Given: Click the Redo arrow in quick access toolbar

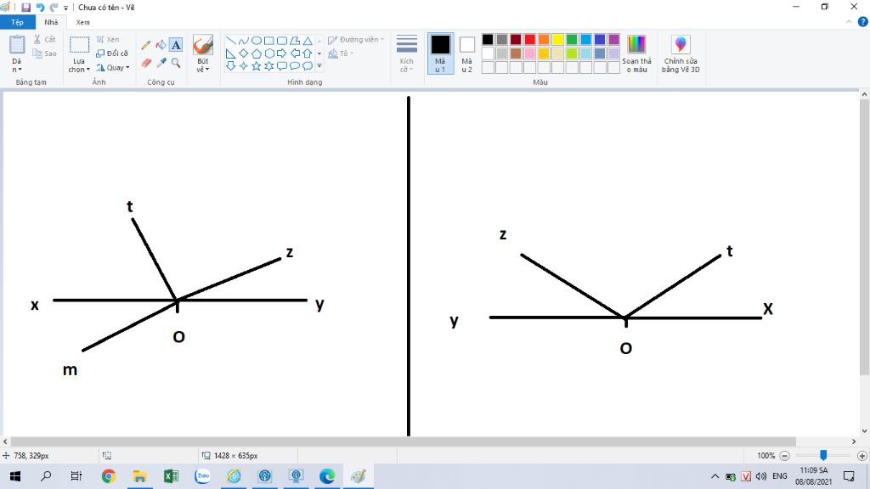Looking at the screenshot, I should tap(54, 7).
